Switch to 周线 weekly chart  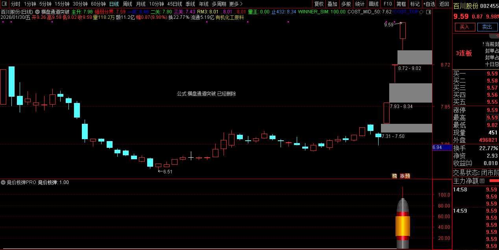click(x=127, y=4)
